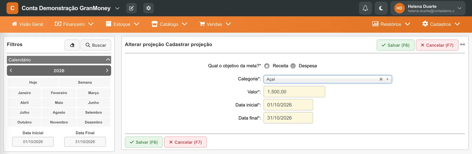Image resolution: width=472 pixels, height=154 pixels.
Task: Open the settings gear in header
Action: tap(148, 8)
